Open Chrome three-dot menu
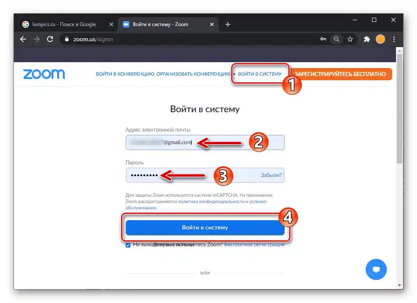The image size is (417, 303). (394, 39)
